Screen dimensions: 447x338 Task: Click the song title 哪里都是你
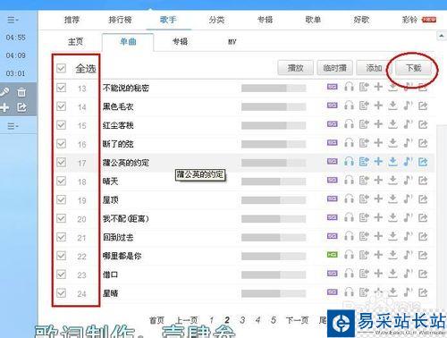(122, 256)
